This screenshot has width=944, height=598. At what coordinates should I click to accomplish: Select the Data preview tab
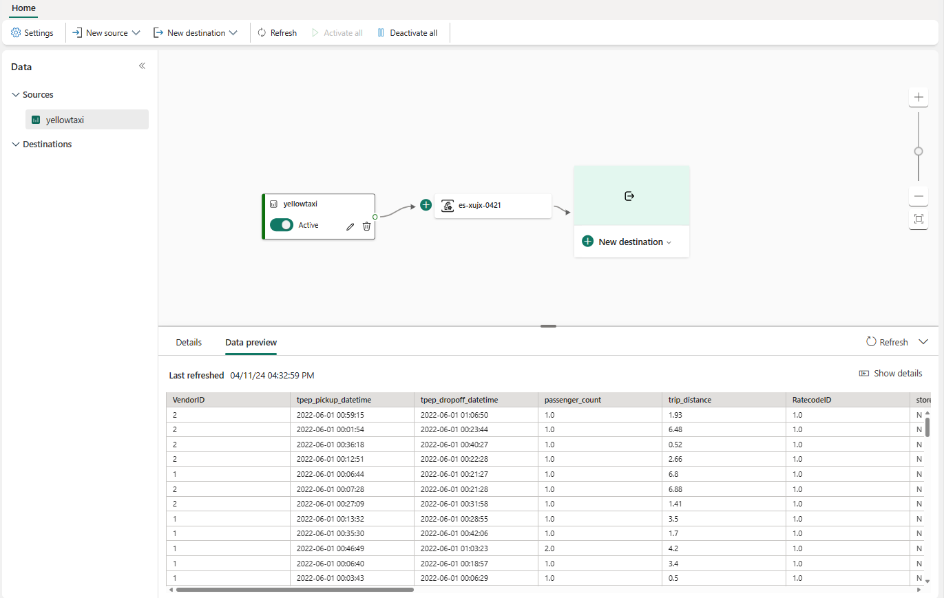pos(251,342)
